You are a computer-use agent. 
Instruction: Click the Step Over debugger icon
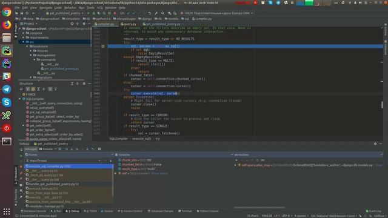click(66, 149)
